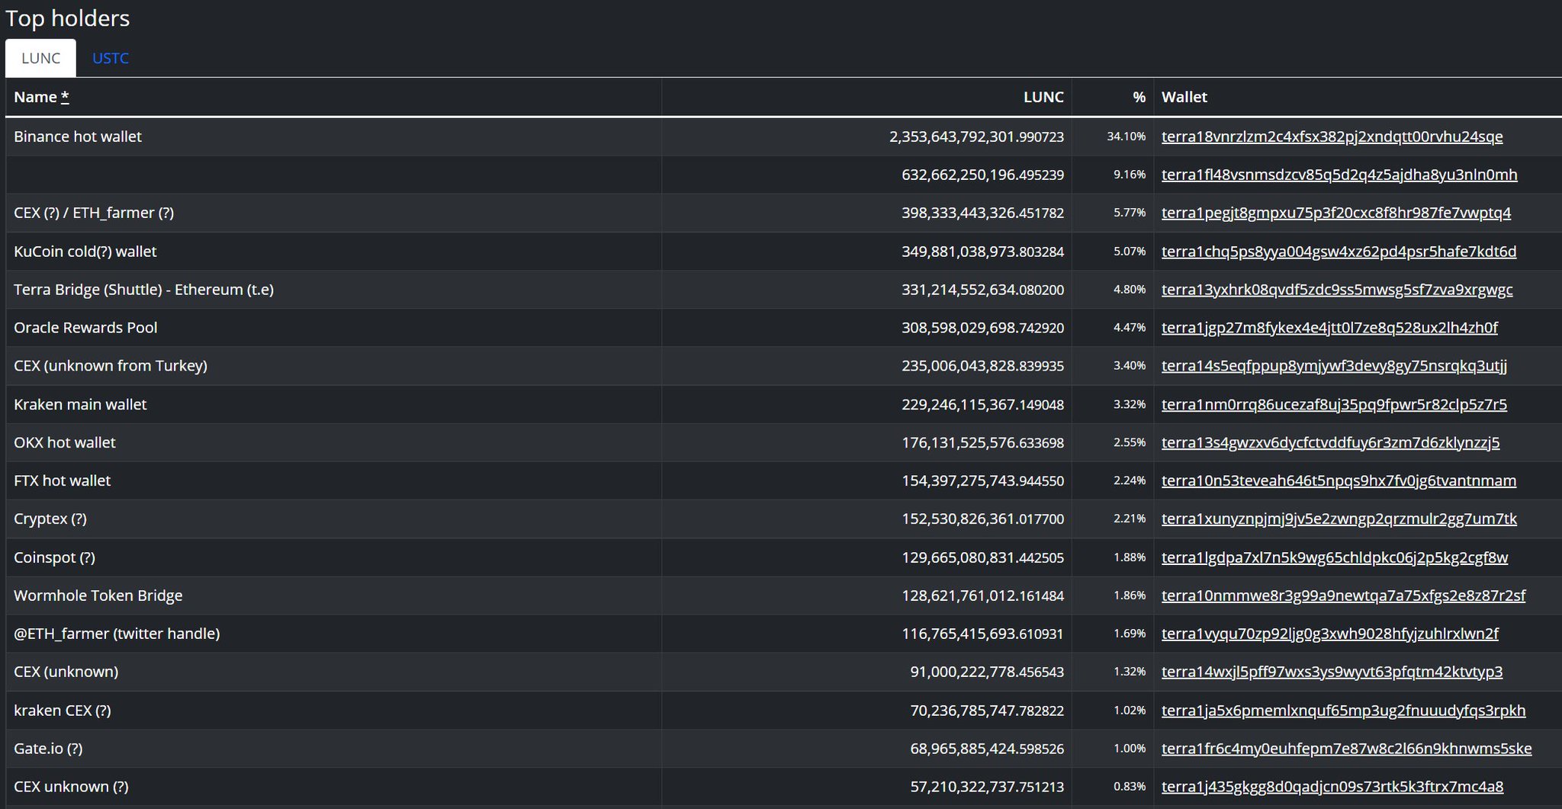Viewport: 1562px width, 809px height.
Task: Click the asterisk footnote link beside Name
Action: pyautogui.click(x=65, y=97)
